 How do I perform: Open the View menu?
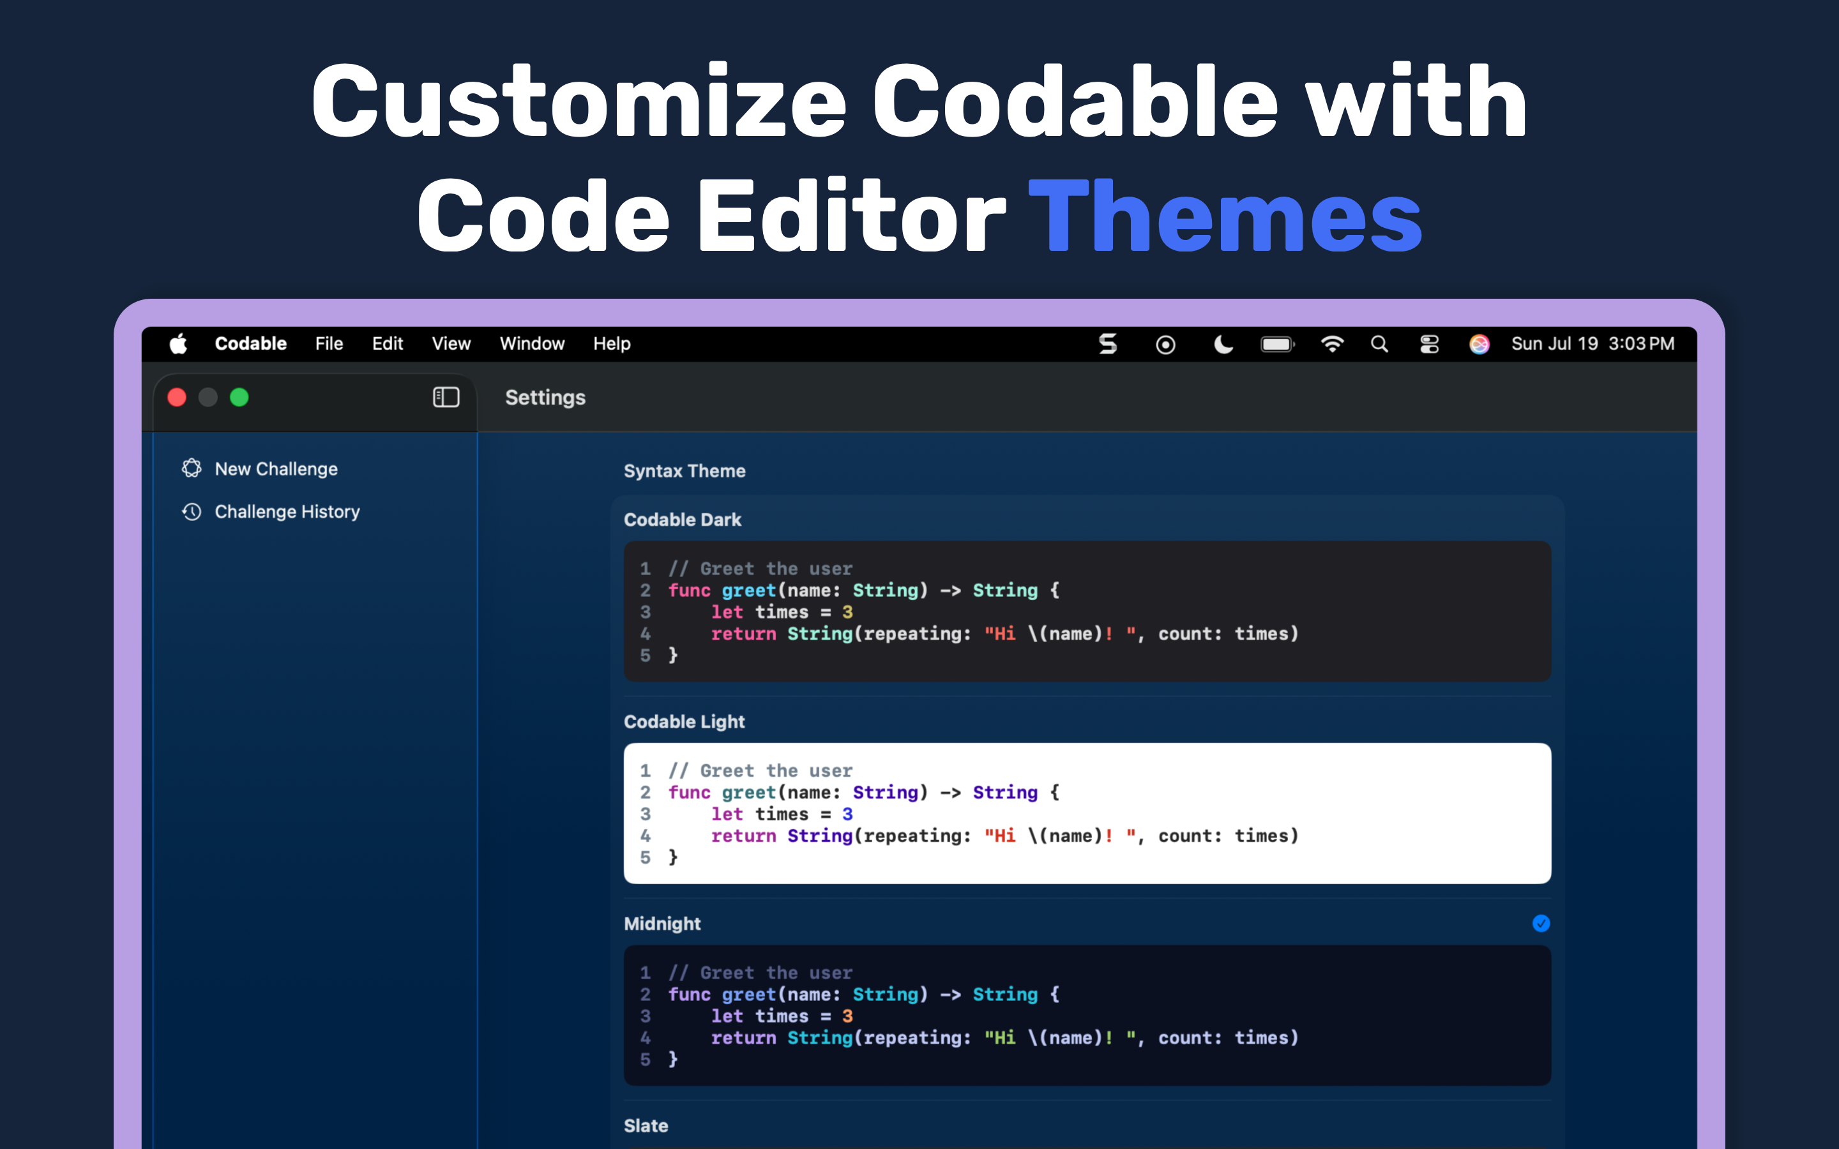click(451, 343)
